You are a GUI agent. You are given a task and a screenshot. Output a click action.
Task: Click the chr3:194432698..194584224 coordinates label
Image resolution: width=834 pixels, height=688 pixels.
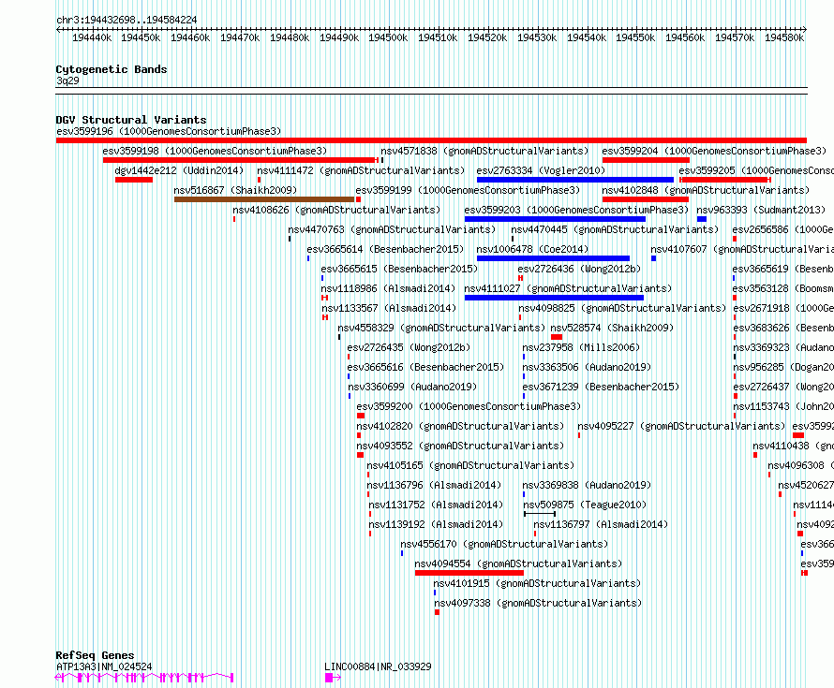[x=127, y=20]
